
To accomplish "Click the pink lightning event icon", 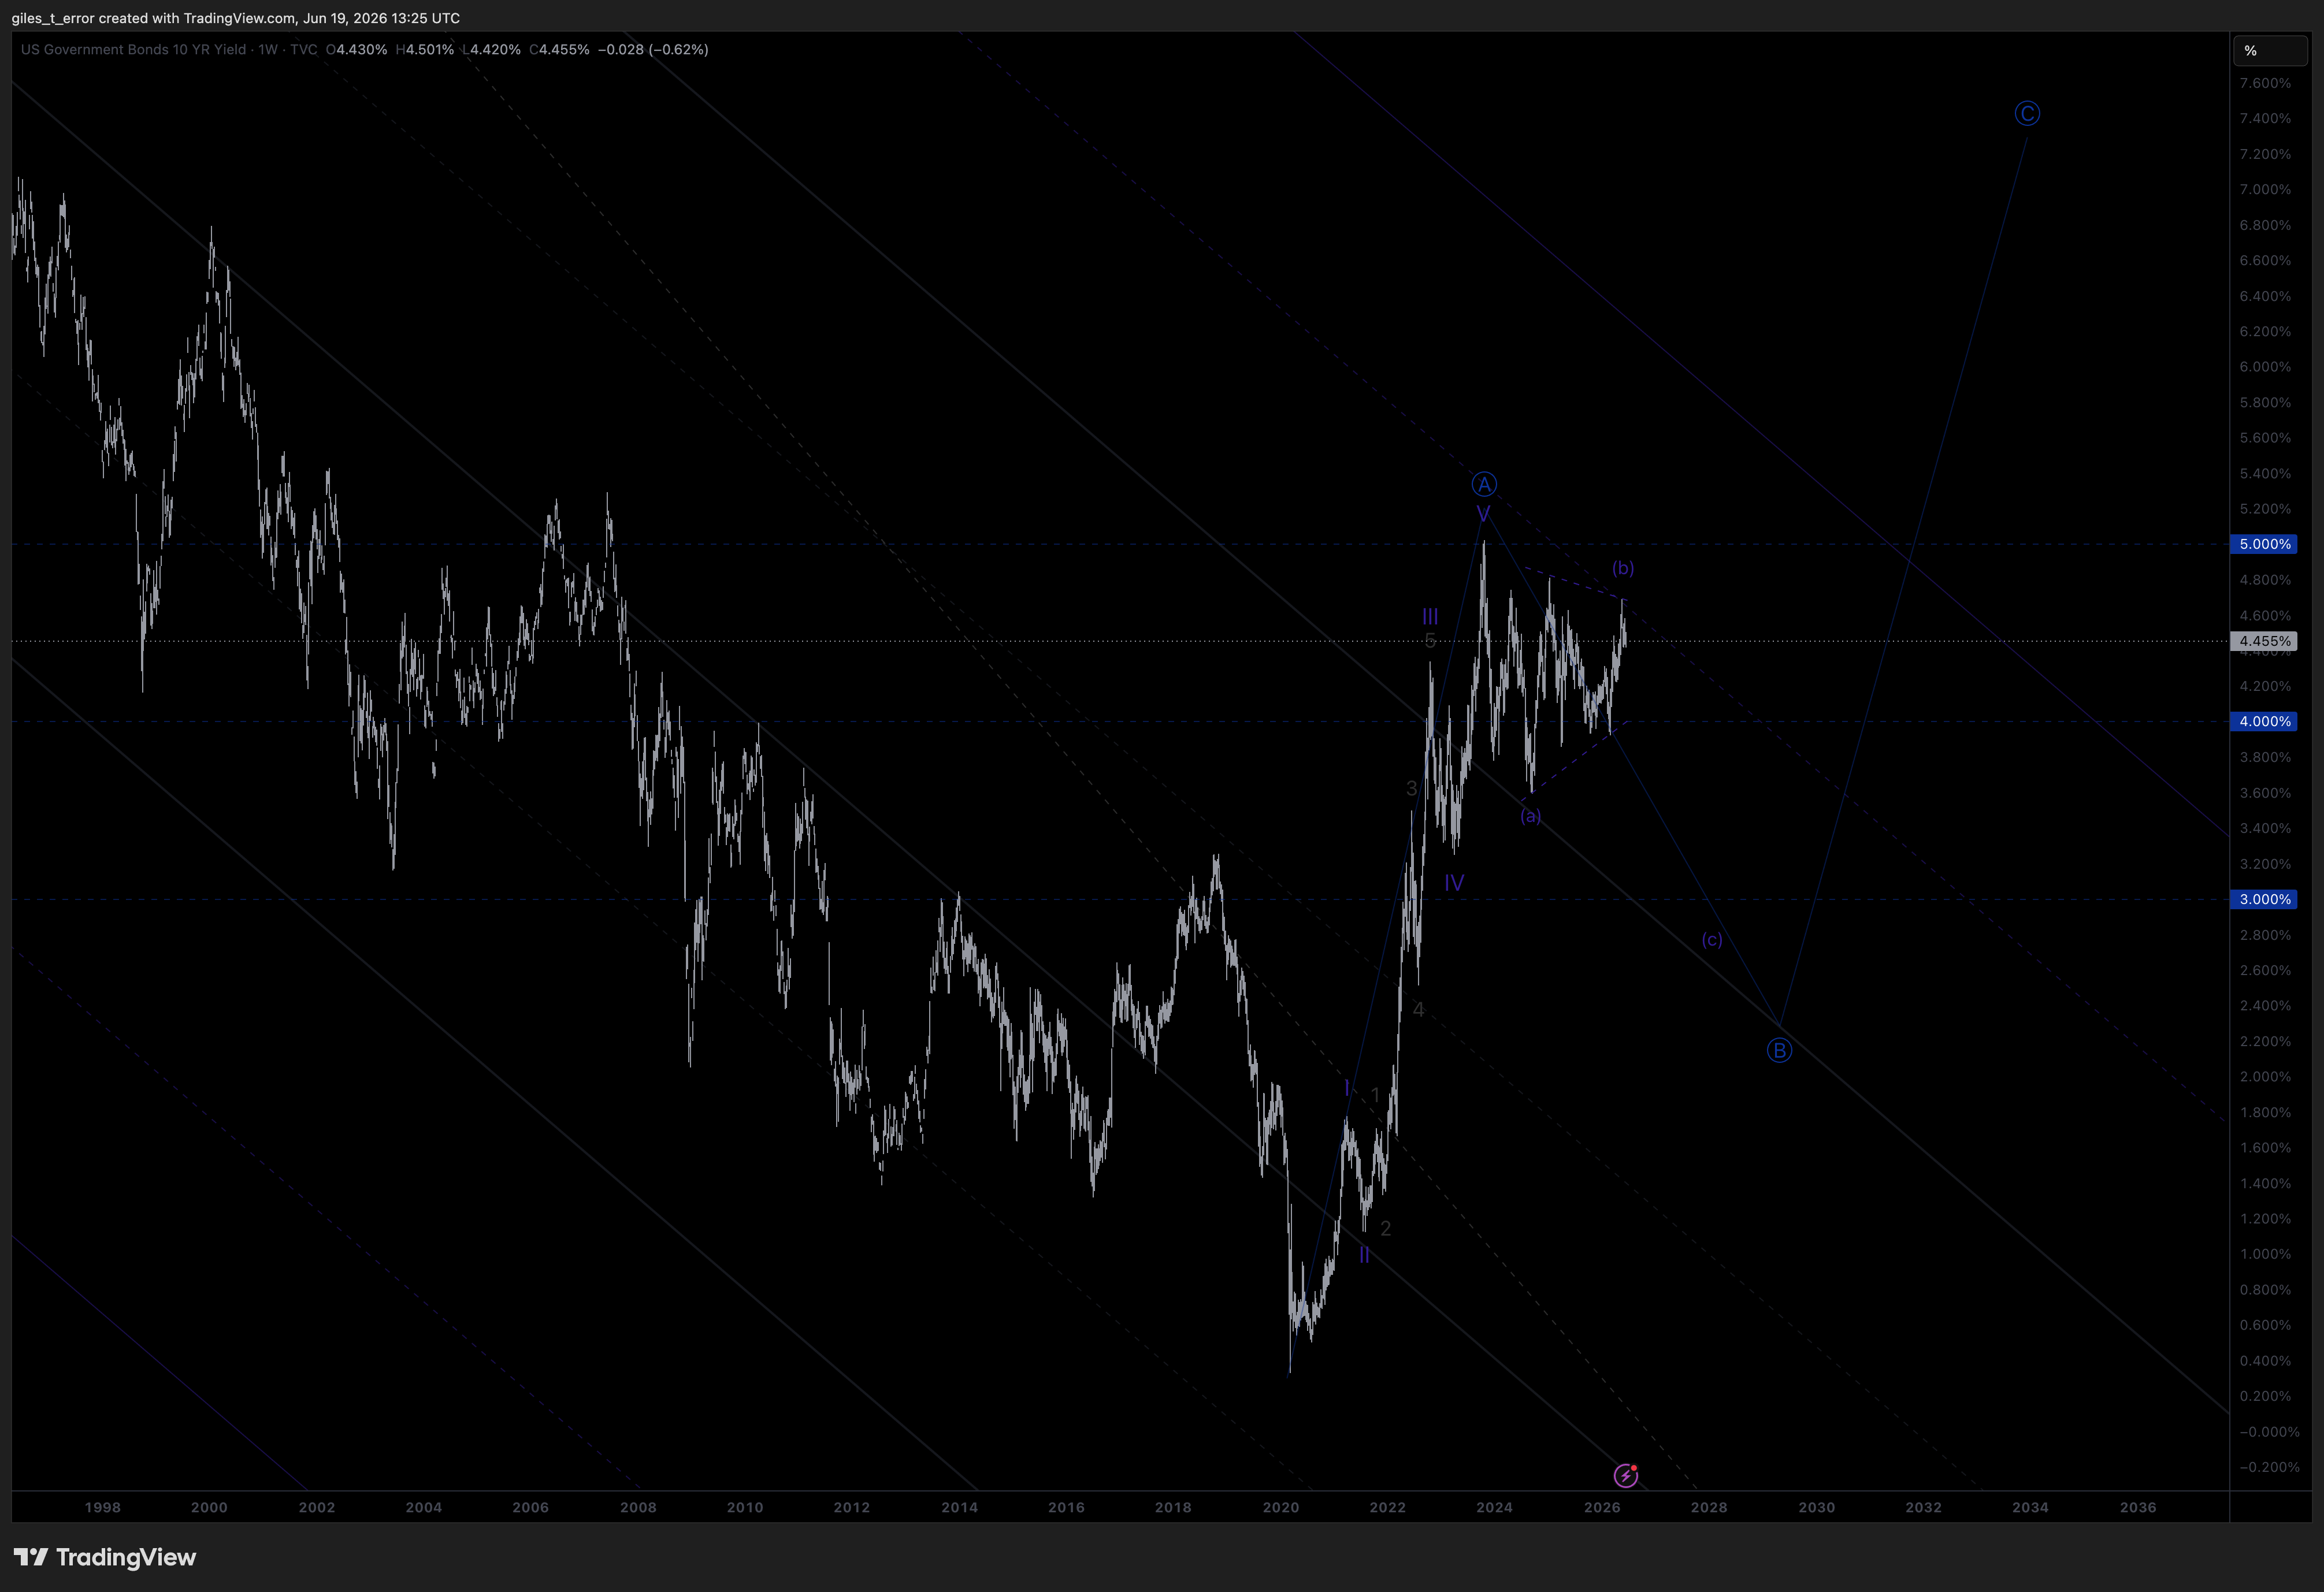I will (x=1626, y=1475).
